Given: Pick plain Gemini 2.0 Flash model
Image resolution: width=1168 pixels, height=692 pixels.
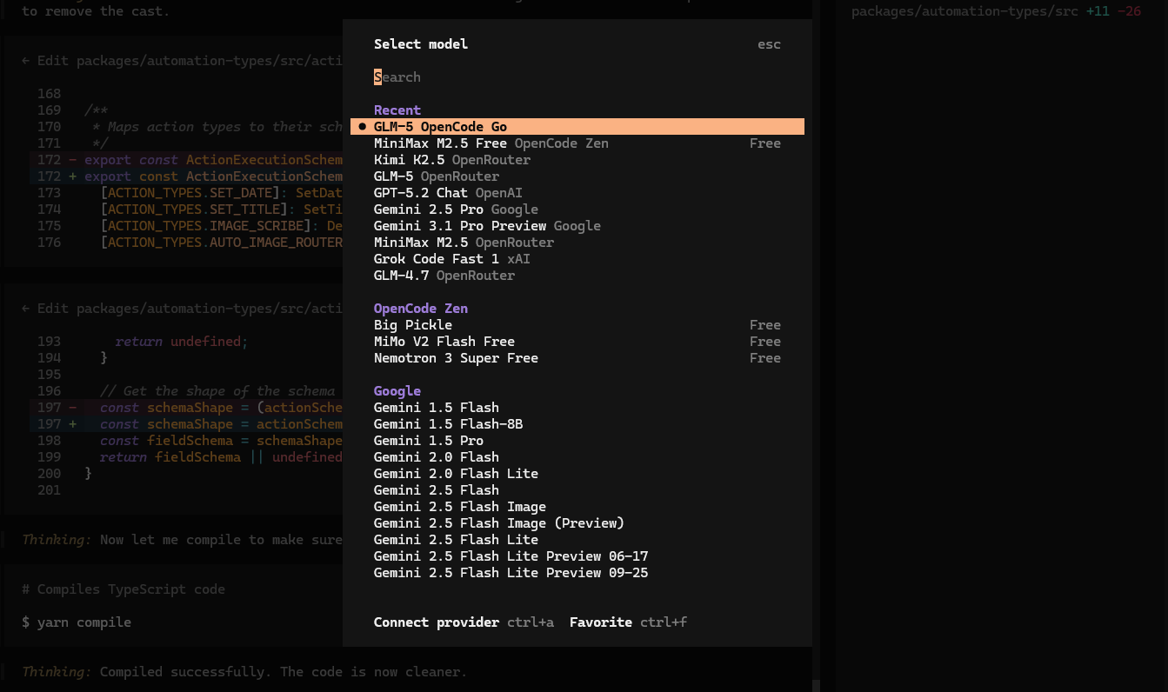Looking at the screenshot, I should (577, 457).
